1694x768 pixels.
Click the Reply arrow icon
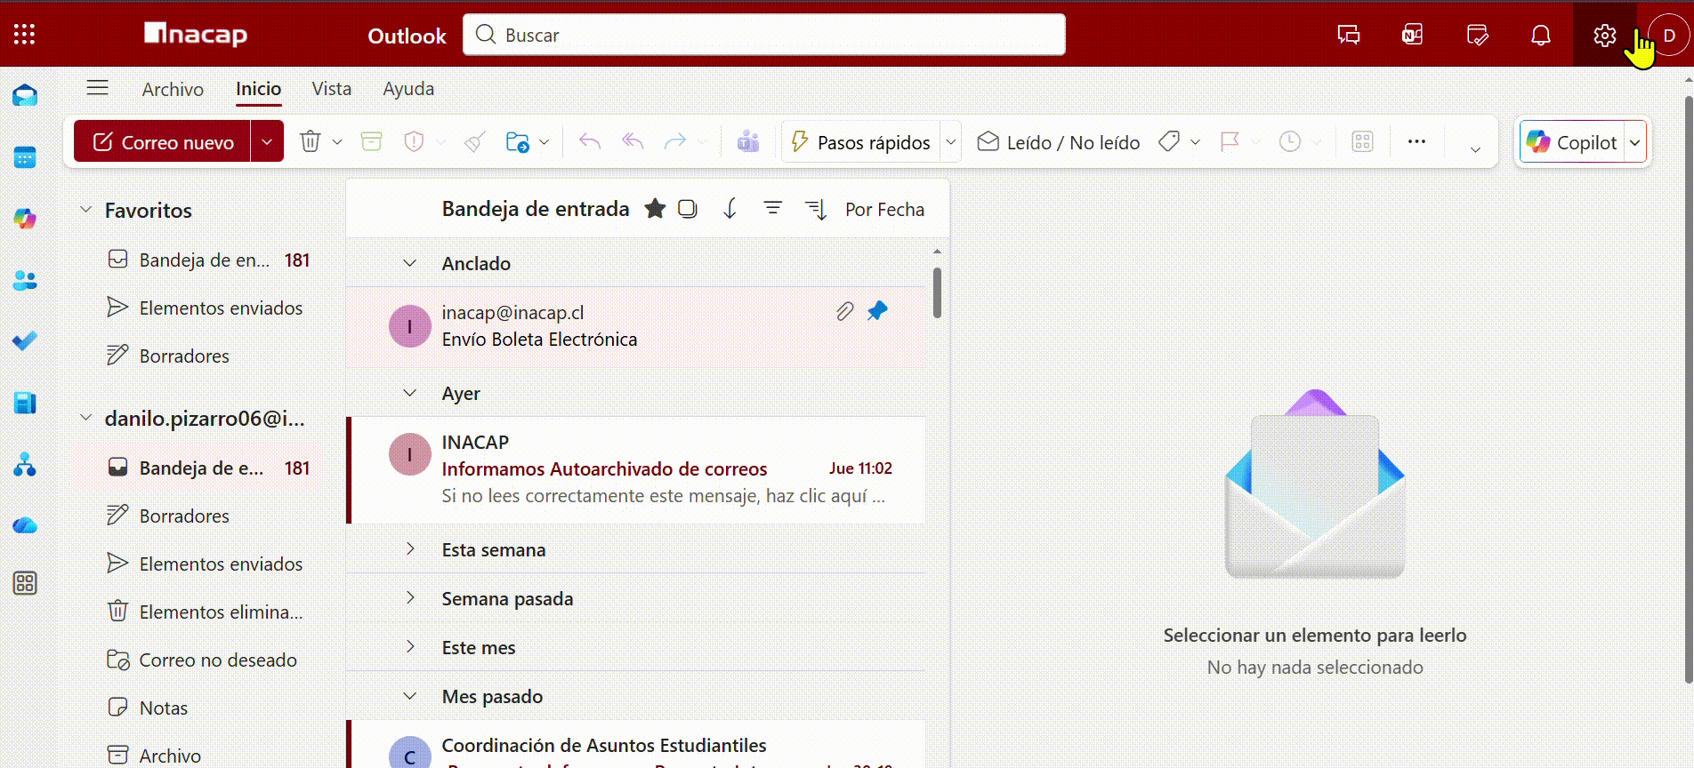pyautogui.click(x=590, y=141)
